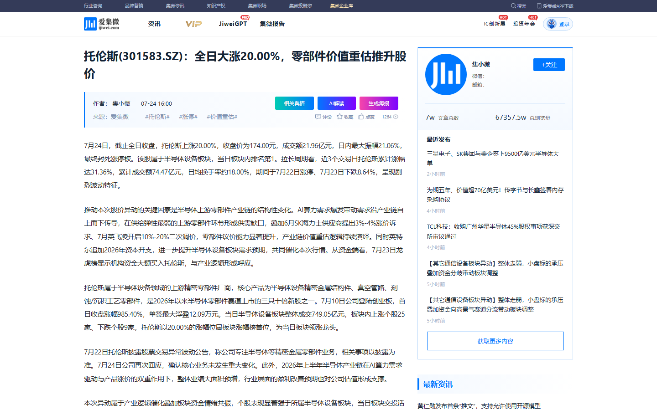Open the JiweiGPT PRO tab

coord(233,23)
